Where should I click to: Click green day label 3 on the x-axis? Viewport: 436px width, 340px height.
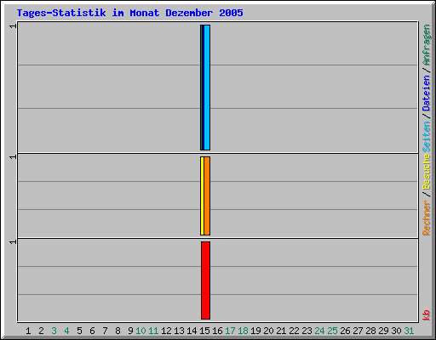point(54,331)
